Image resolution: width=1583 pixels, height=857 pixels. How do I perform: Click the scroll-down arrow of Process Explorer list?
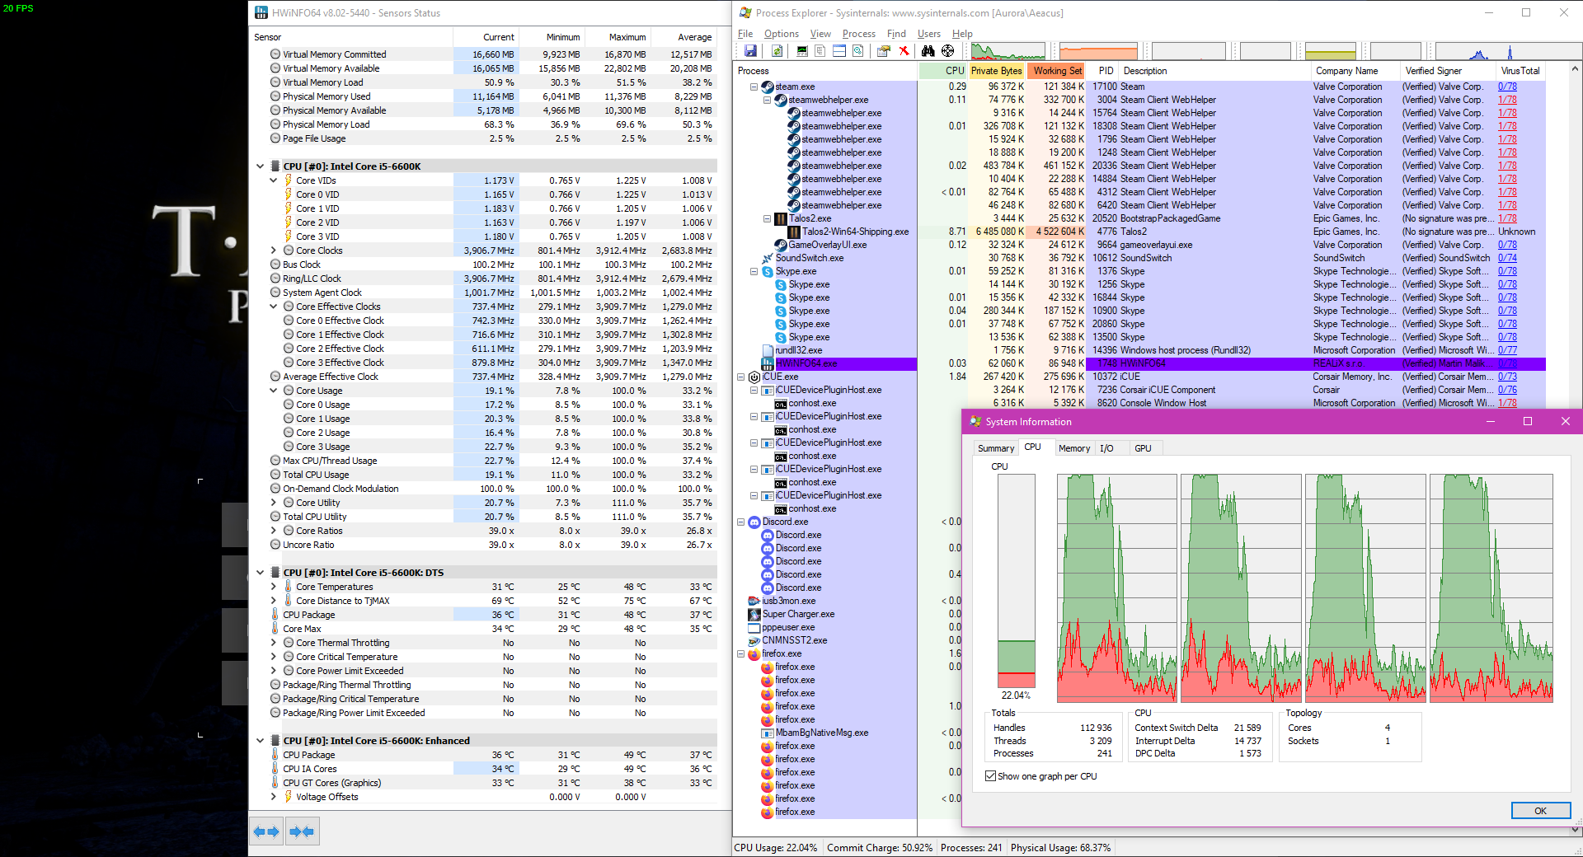(1576, 830)
